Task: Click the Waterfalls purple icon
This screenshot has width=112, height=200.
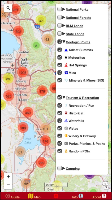Action: [x=66, y=121]
